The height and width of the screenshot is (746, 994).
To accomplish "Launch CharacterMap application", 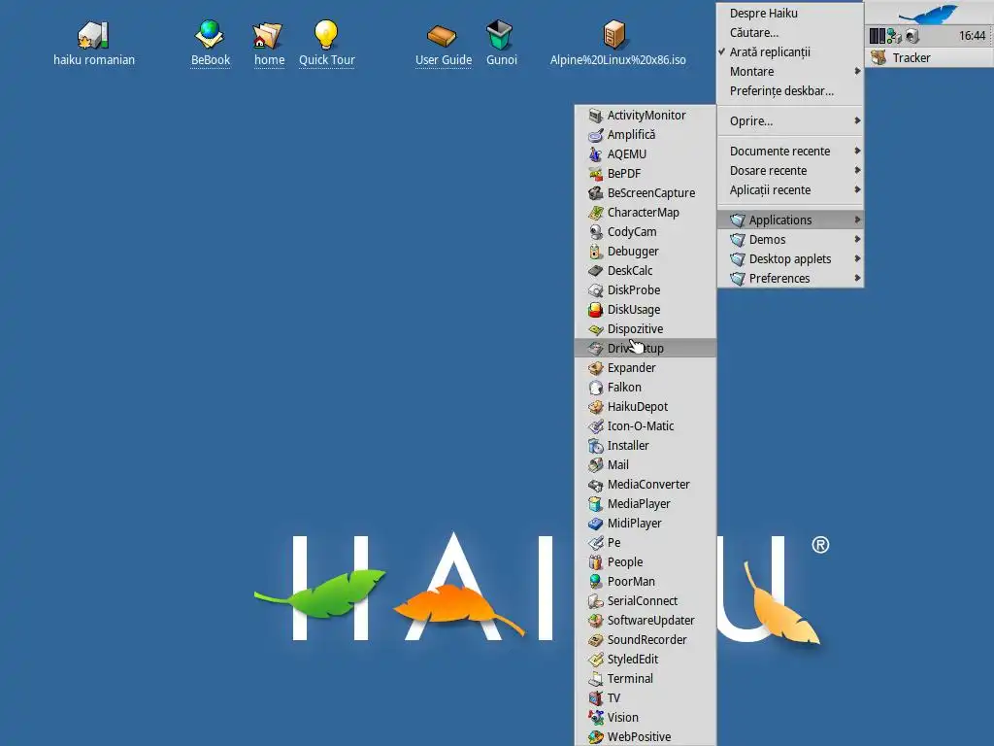I will pyautogui.click(x=646, y=213).
